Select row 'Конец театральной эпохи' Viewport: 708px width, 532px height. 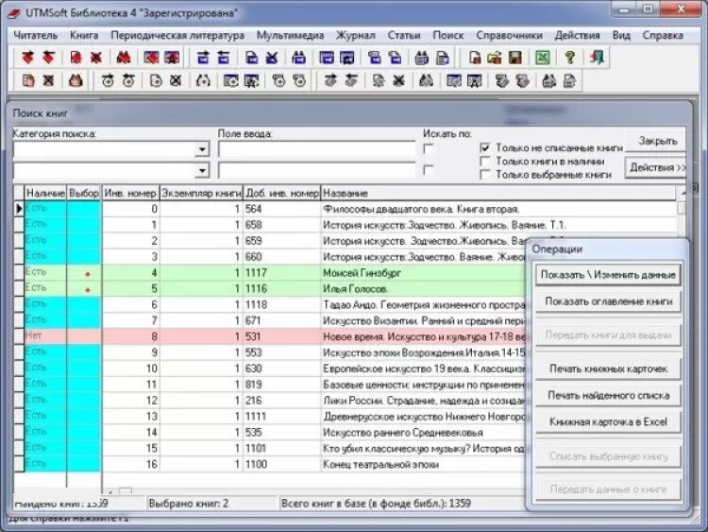point(270,465)
